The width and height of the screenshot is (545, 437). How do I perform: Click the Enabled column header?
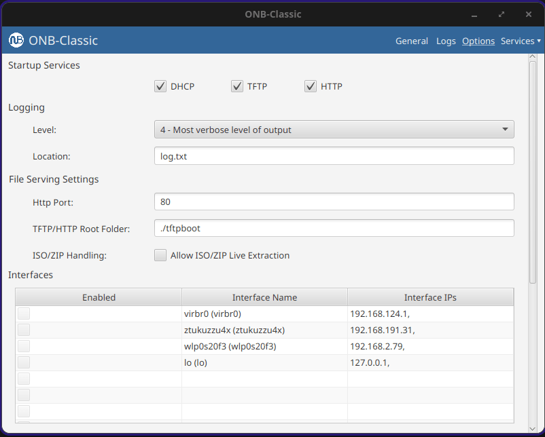[x=99, y=297]
